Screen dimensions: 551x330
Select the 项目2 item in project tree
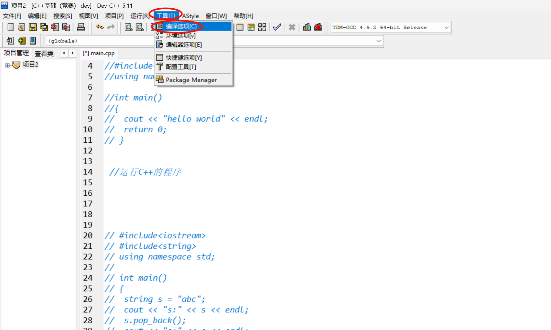(x=30, y=65)
